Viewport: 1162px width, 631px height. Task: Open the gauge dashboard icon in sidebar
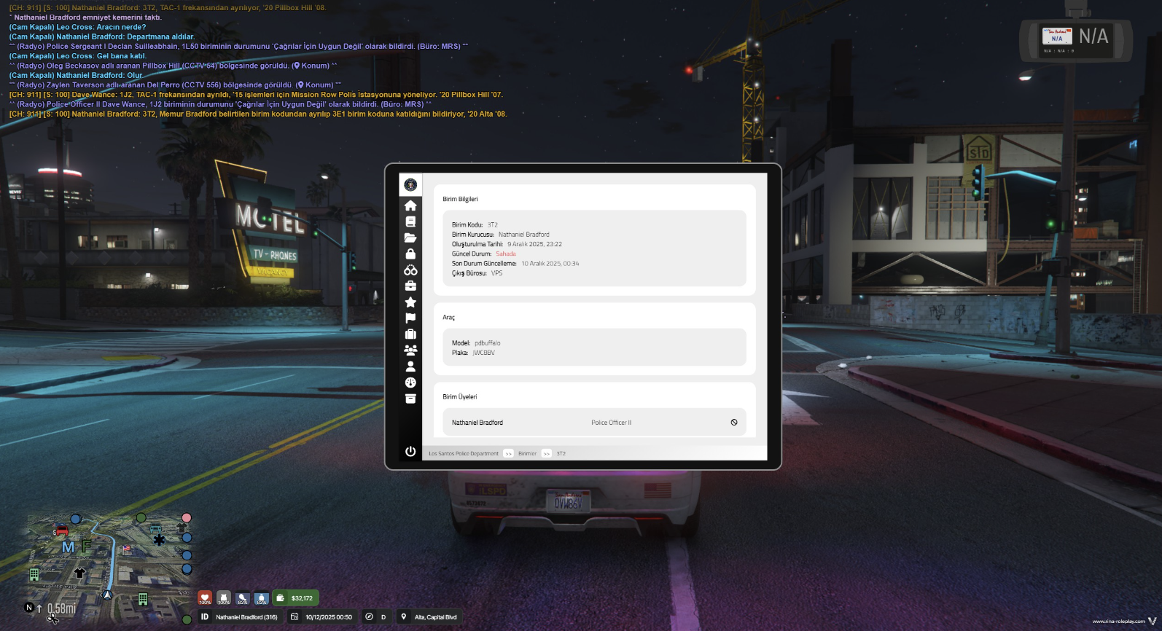[x=410, y=383]
